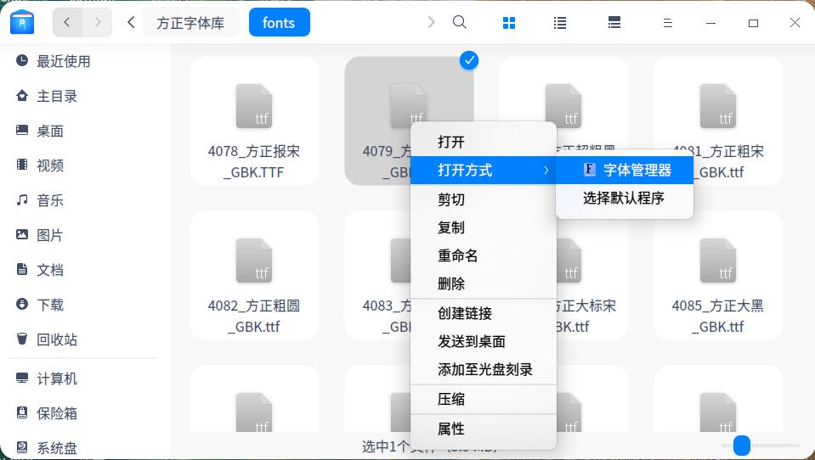Open the main menu hamburger button
This screenshot has height=460, width=815.
pyautogui.click(x=668, y=23)
